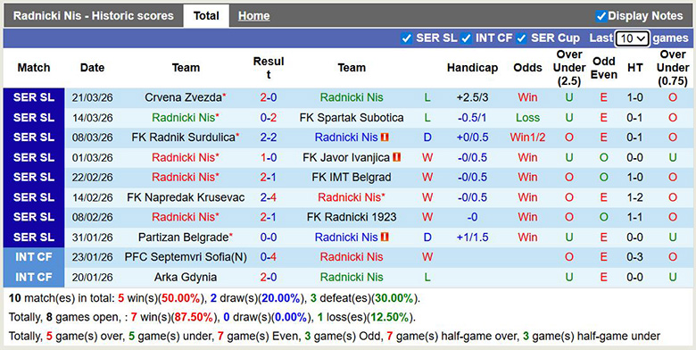This screenshot has height=350, width=696.
Task: Open Arka Gdynia team link
Action: click(x=186, y=277)
